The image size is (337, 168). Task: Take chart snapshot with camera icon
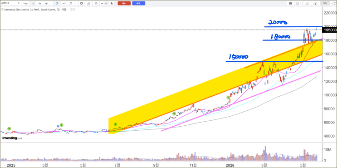pyautogui.click(x=290, y=3)
